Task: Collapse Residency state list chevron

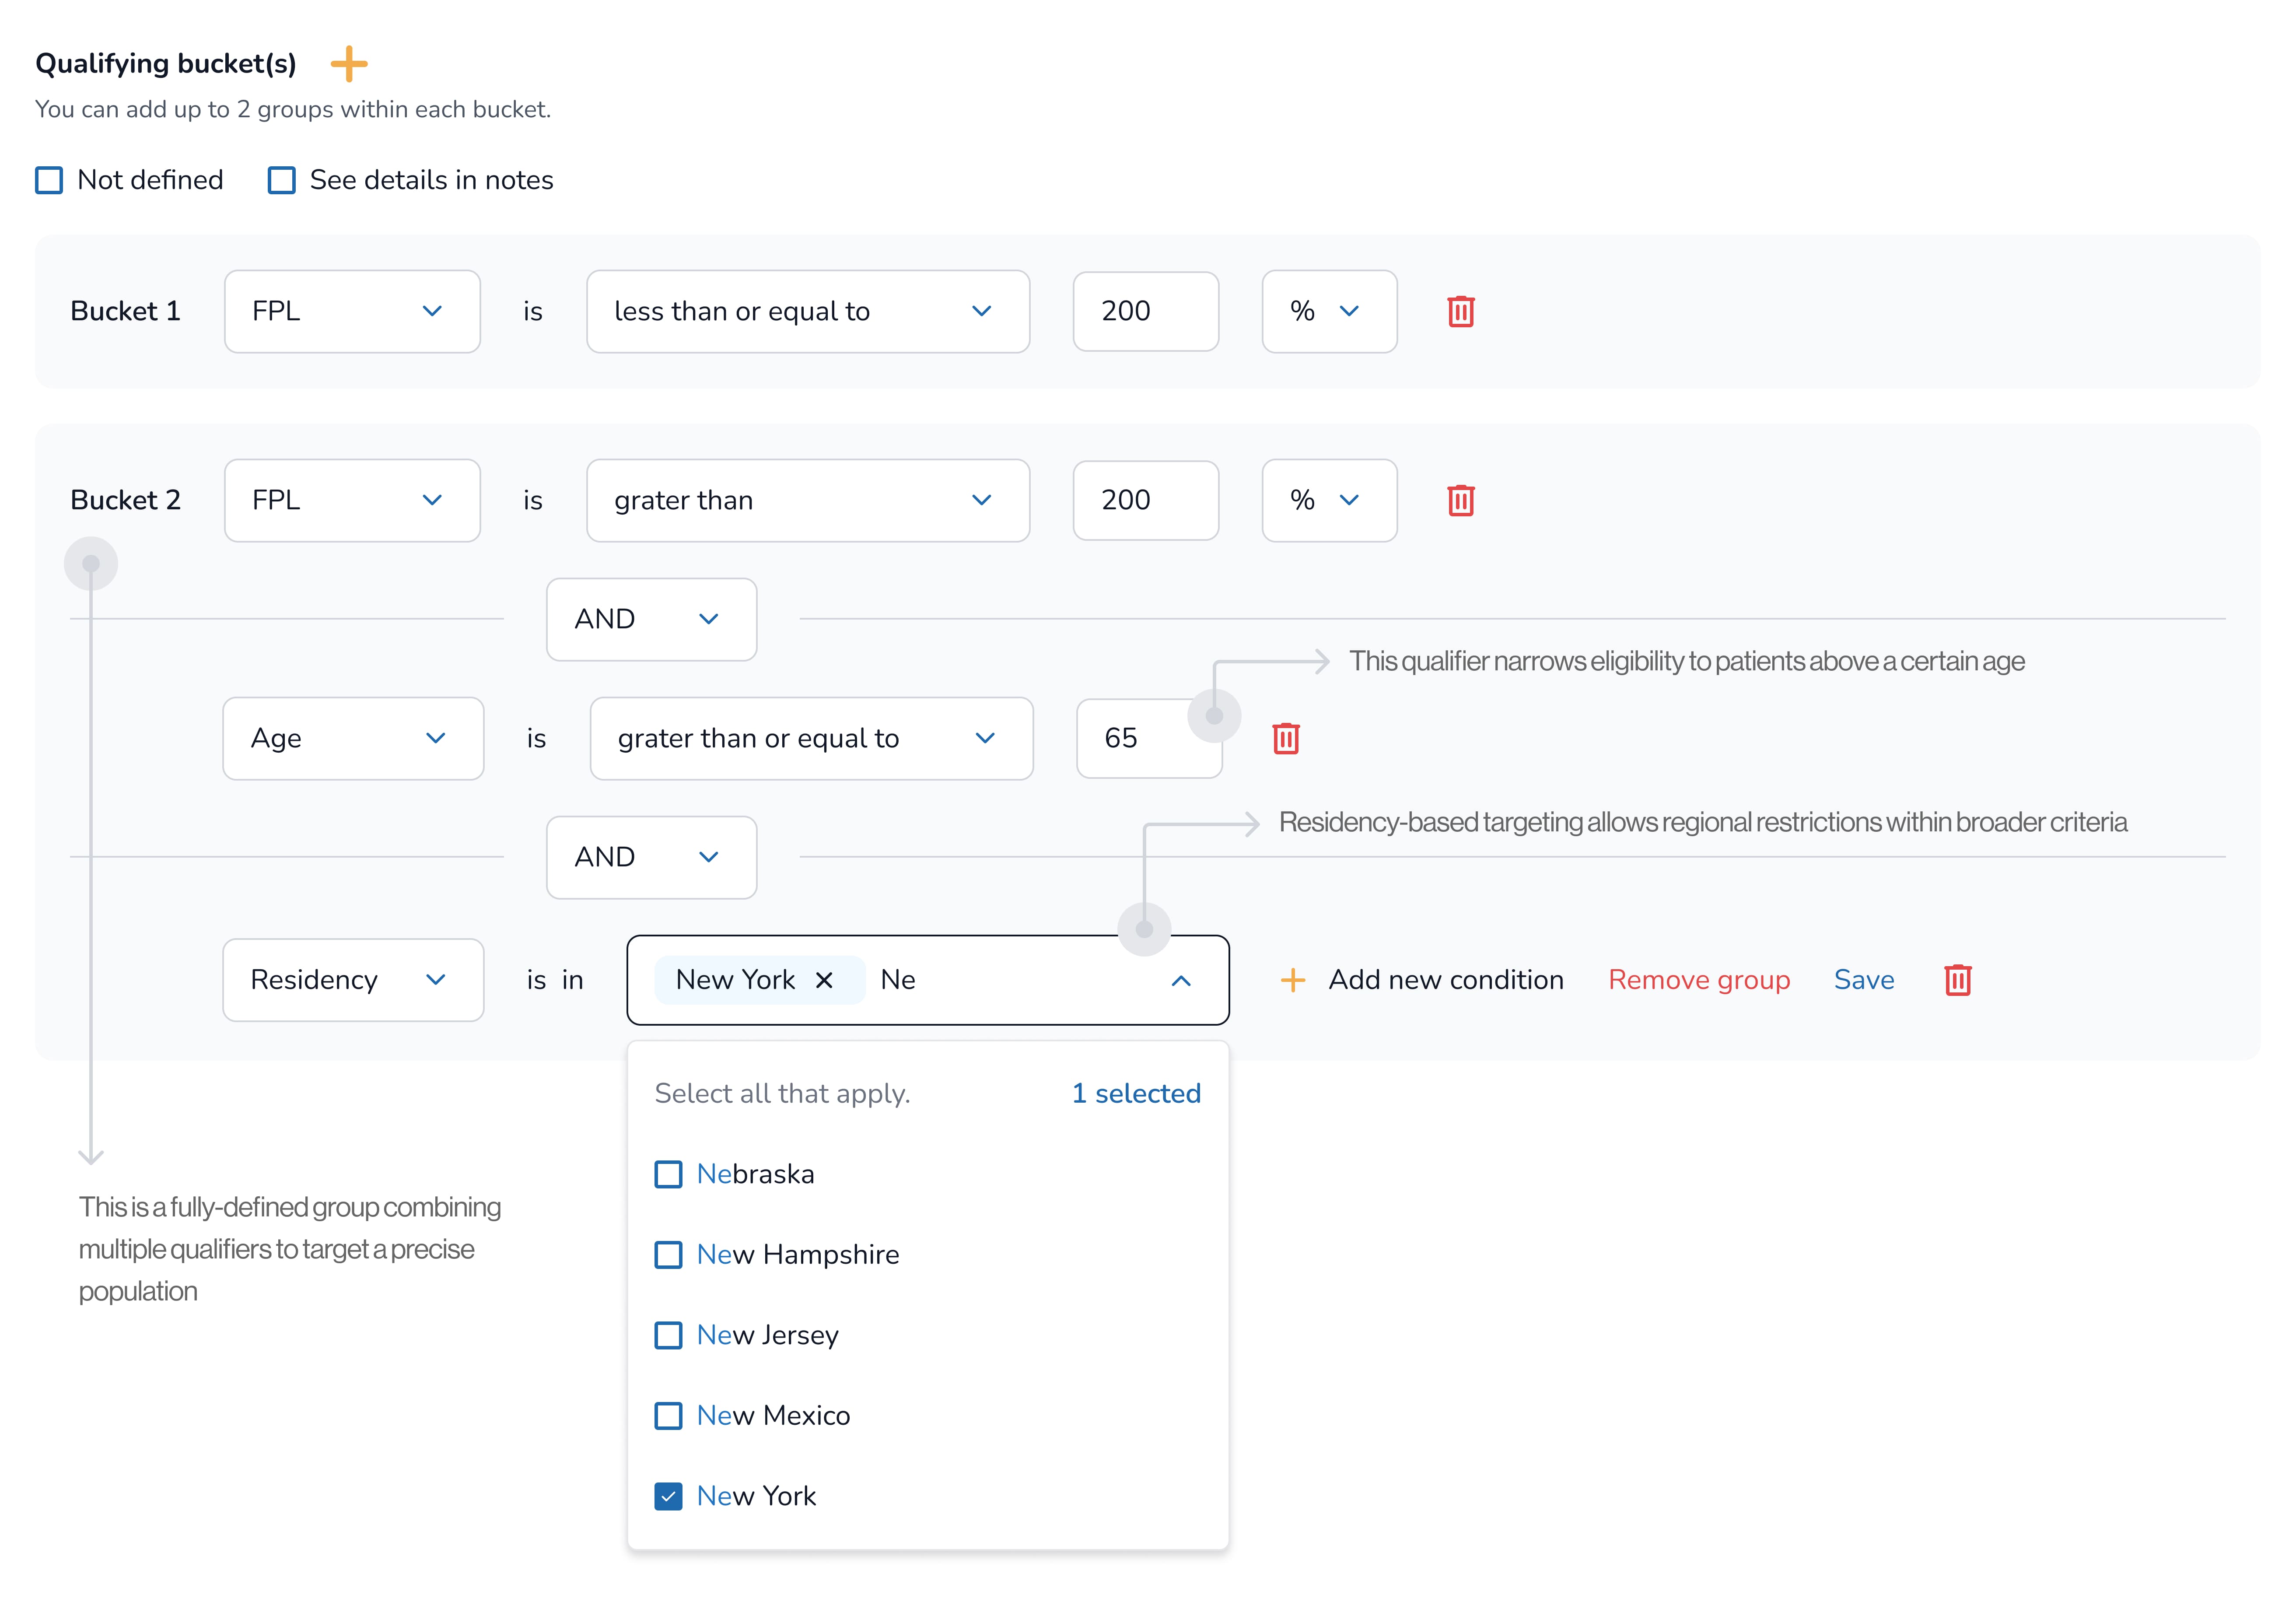Action: (1180, 980)
